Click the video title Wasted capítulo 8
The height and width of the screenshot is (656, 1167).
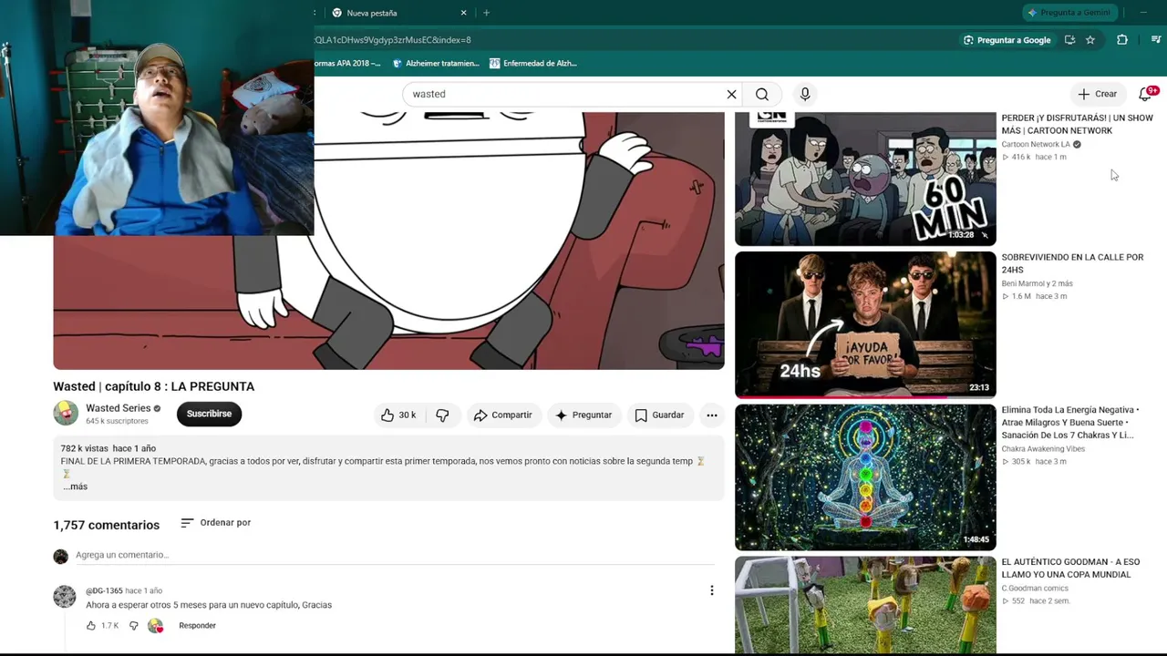(154, 386)
